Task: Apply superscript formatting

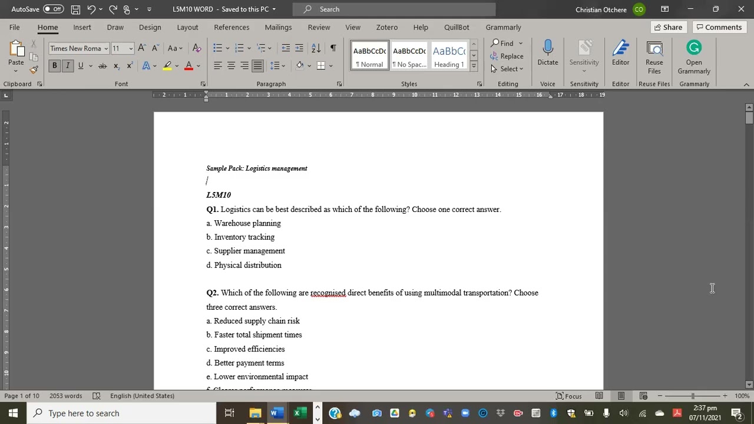Action: (129, 65)
